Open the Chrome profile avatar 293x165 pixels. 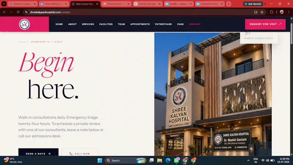point(282,12)
